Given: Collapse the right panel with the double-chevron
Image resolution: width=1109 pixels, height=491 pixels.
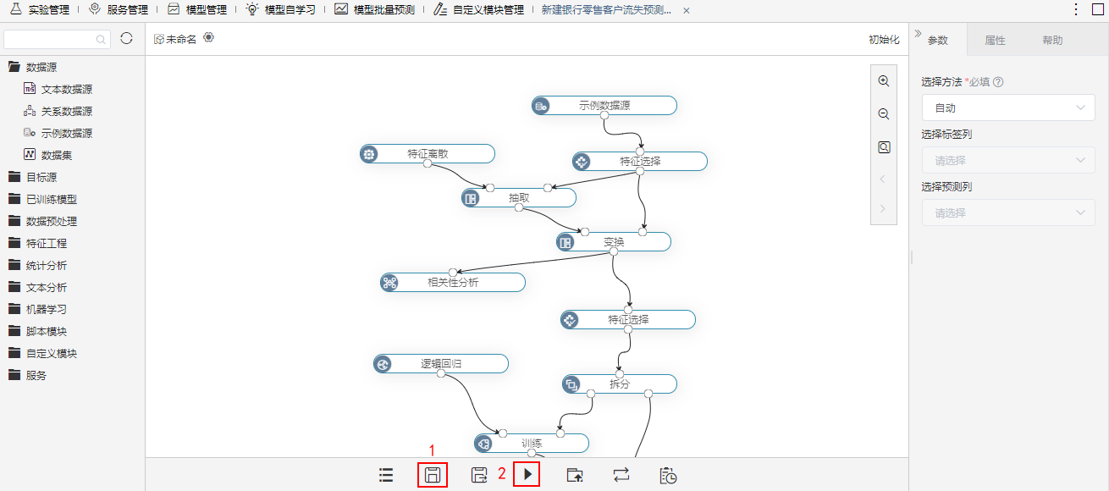Looking at the screenshot, I should pyautogui.click(x=918, y=34).
